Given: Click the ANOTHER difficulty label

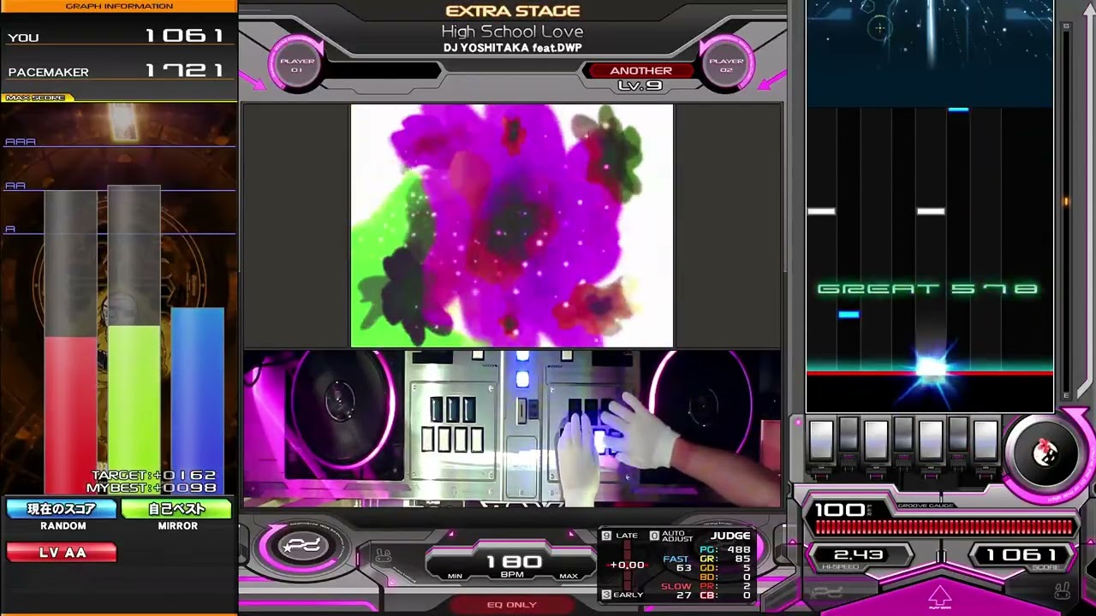Looking at the screenshot, I should pos(640,71).
